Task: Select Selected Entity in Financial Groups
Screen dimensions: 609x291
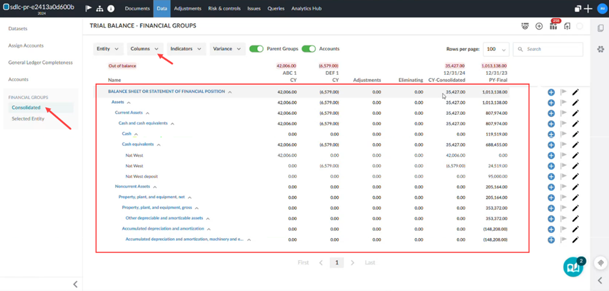Action: coord(28,119)
